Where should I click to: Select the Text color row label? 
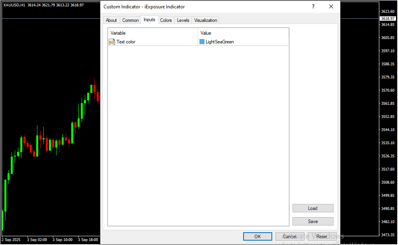126,42
